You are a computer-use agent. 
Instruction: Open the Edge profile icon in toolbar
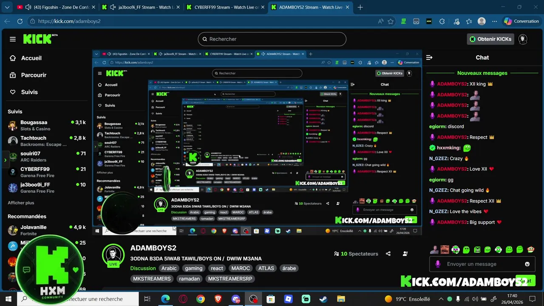click(x=482, y=21)
